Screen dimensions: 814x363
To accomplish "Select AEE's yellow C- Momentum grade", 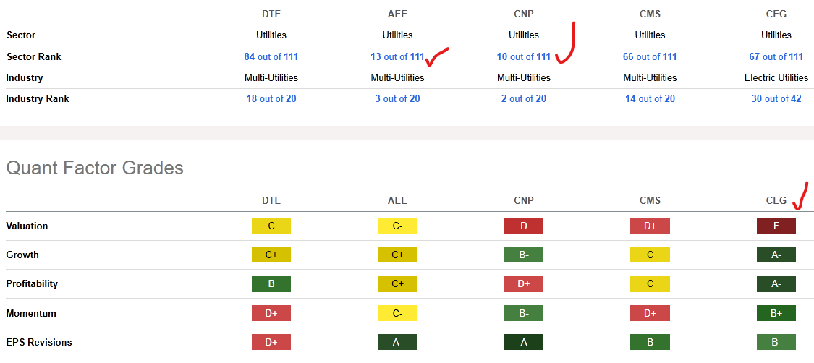I will [x=397, y=313].
